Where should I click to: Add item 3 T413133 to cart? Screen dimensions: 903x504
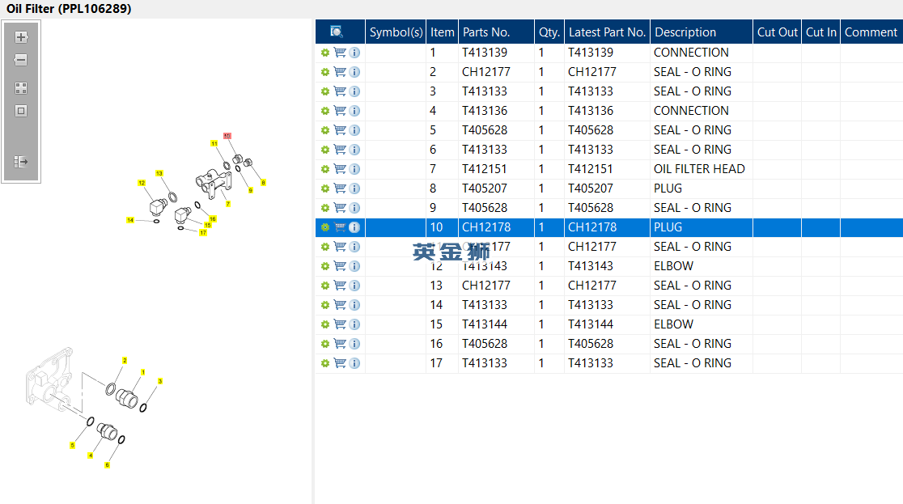[x=340, y=91]
